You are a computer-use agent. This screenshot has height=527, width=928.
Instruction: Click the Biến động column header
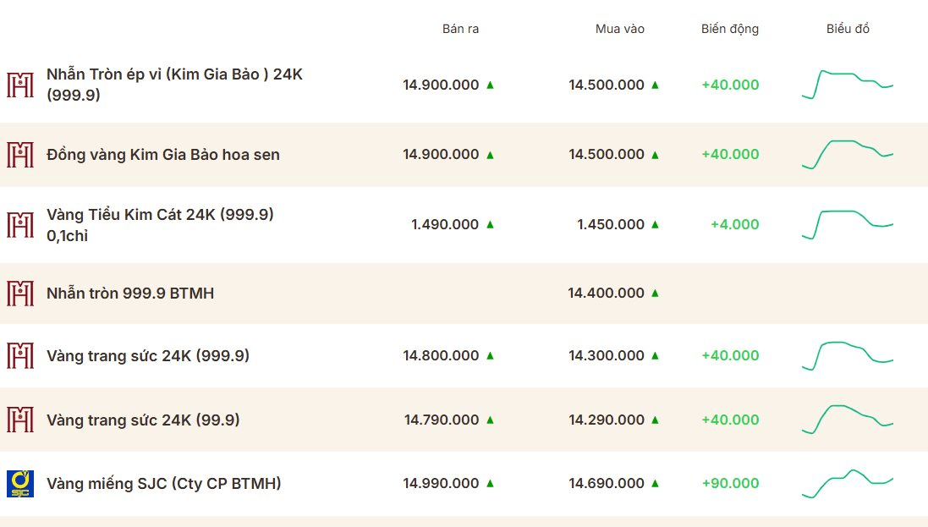(730, 29)
